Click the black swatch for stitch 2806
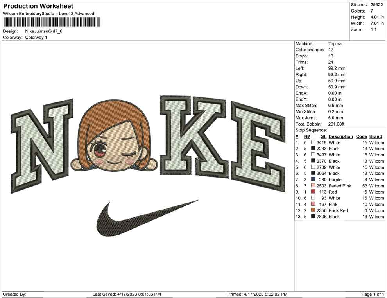Image resolution: width=387 pixels, height=298 pixels. click(x=313, y=216)
